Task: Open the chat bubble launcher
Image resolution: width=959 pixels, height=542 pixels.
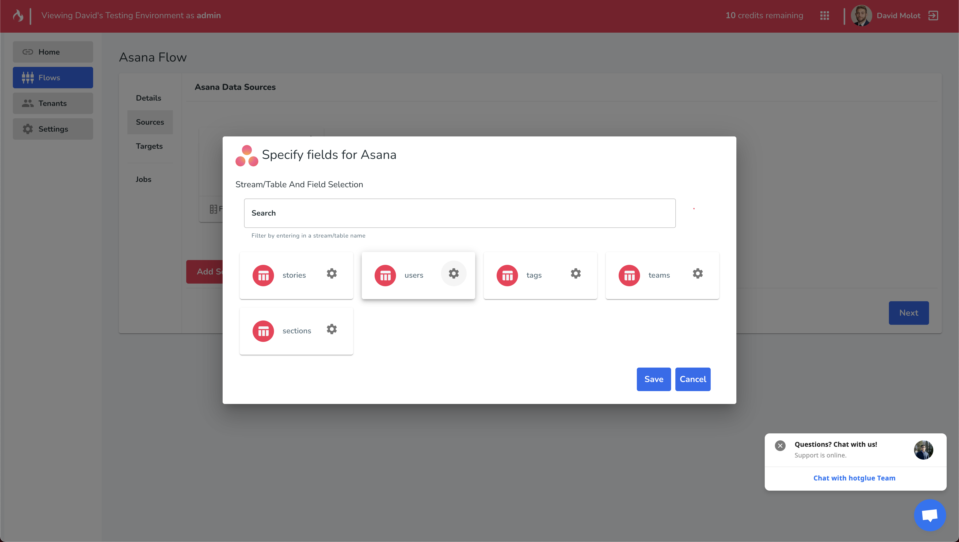Action: [930, 515]
